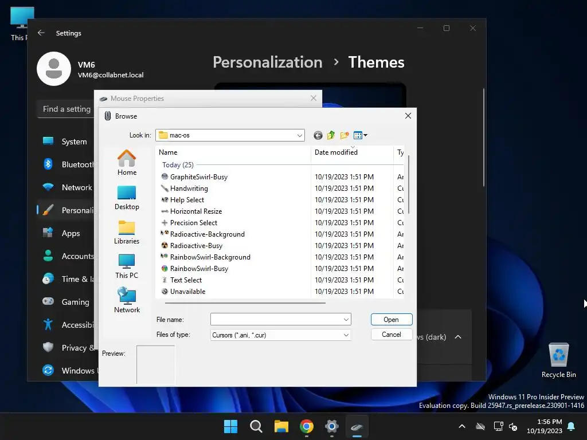587x440 pixels.
Task: Select RainbowSwirl-Busy cursor file
Action: click(x=199, y=269)
